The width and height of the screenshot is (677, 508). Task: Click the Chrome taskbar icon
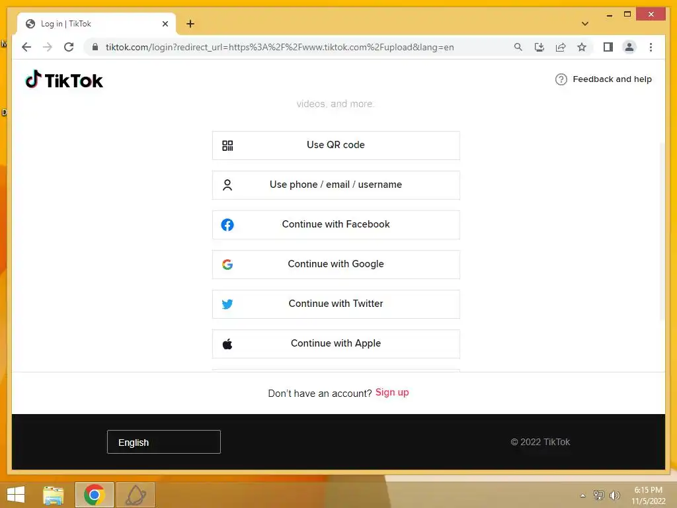pos(94,495)
